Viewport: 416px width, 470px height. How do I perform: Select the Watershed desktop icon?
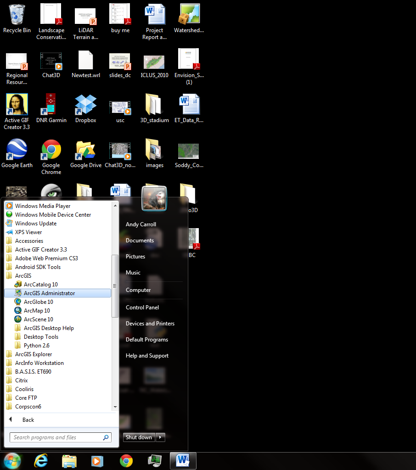(x=189, y=18)
